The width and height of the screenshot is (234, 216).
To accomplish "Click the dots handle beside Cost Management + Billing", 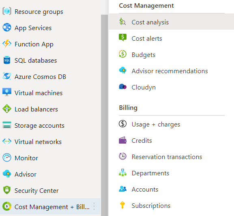I will [94, 206].
